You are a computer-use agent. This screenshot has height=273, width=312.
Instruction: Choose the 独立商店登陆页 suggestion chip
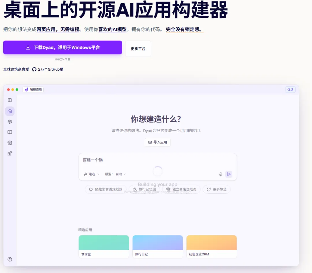point(181,189)
